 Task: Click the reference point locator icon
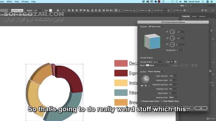pos(116,10)
